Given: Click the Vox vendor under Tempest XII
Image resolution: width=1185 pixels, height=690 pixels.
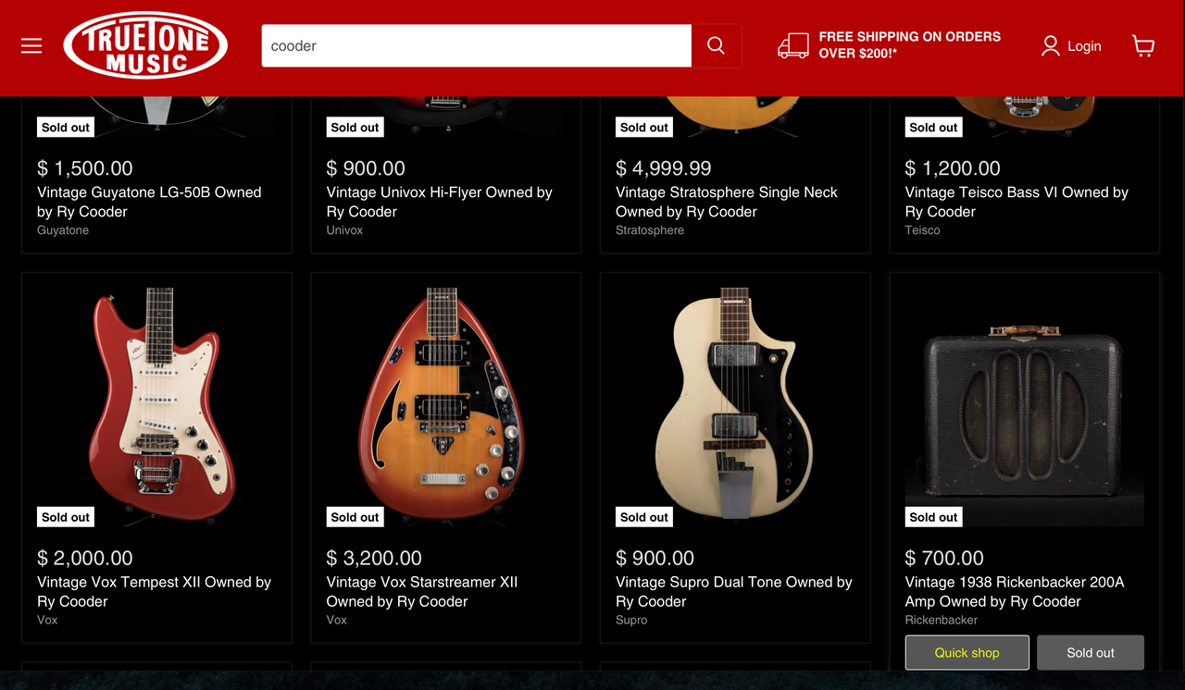Looking at the screenshot, I should (47, 621).
